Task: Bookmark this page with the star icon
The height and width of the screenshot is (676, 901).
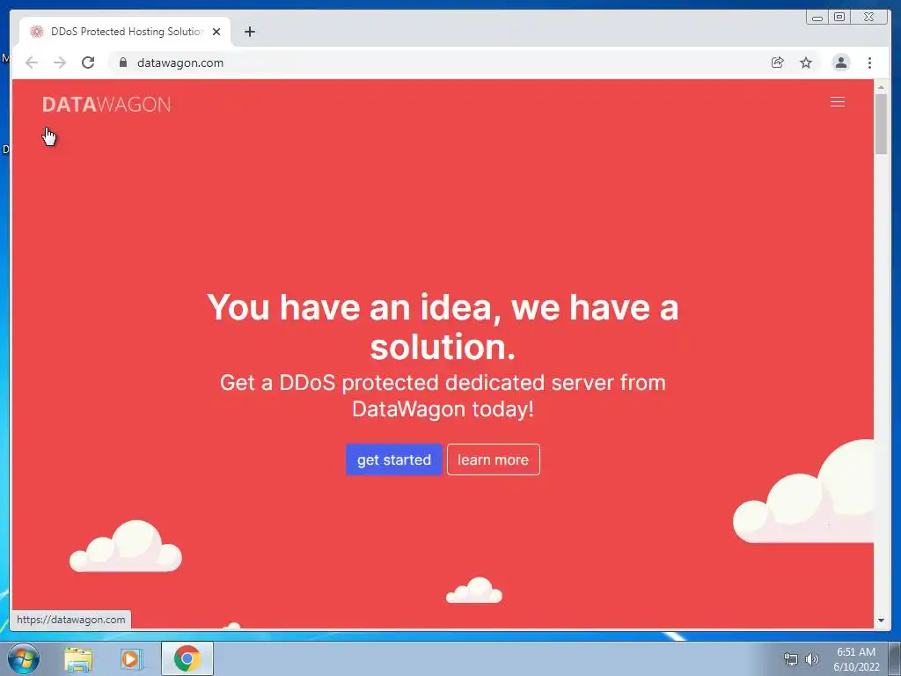Action: click(806, 62)
